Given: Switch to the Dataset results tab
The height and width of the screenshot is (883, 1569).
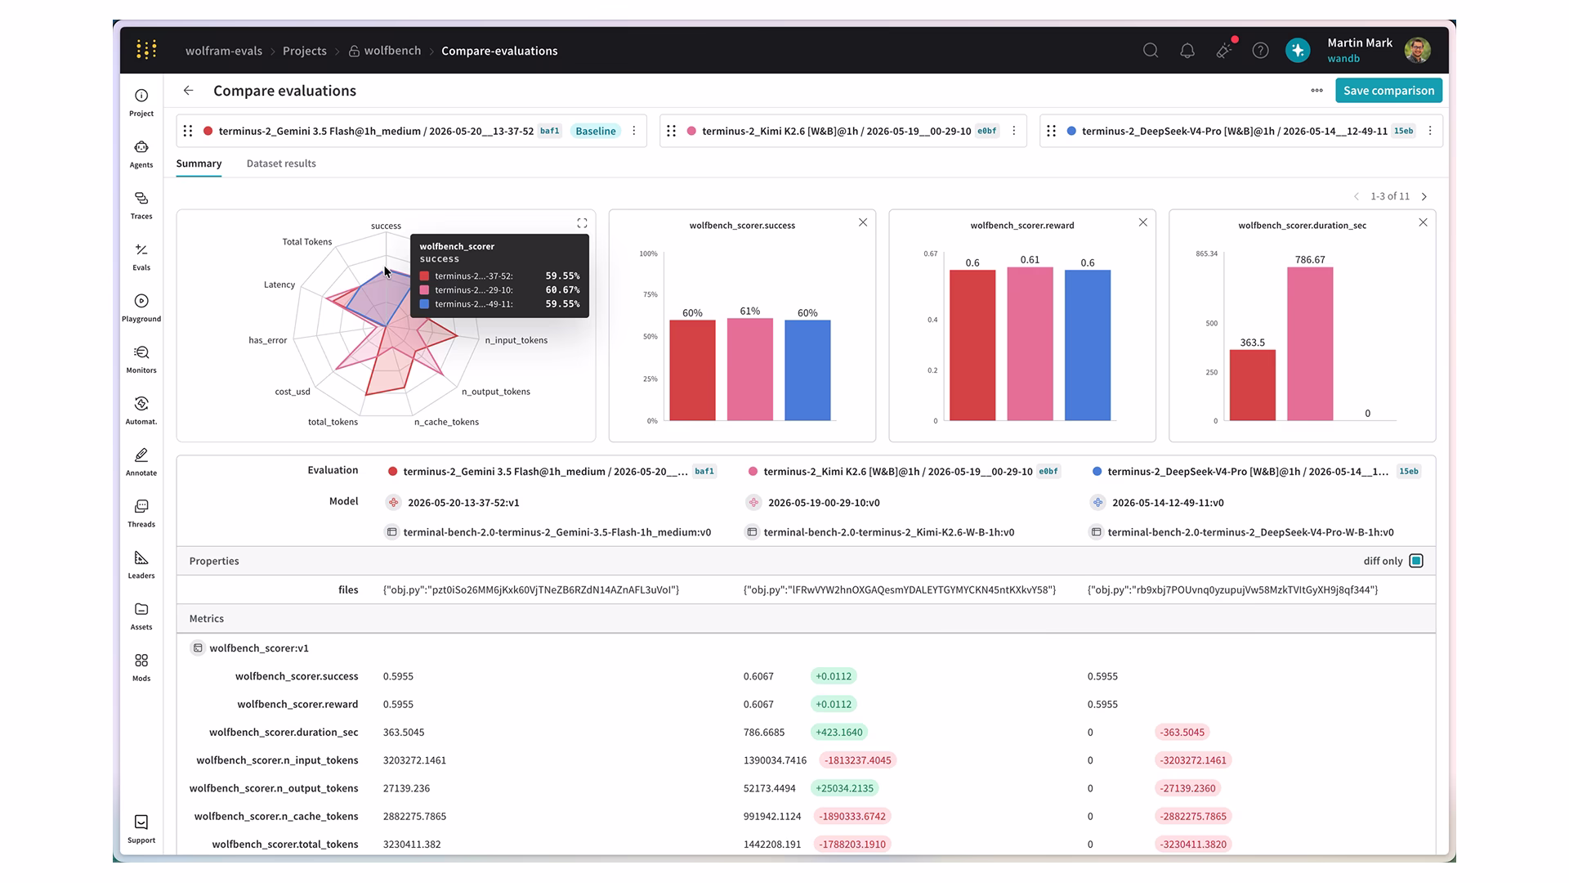Looking at the screenshot, I should tap(281, 164).
